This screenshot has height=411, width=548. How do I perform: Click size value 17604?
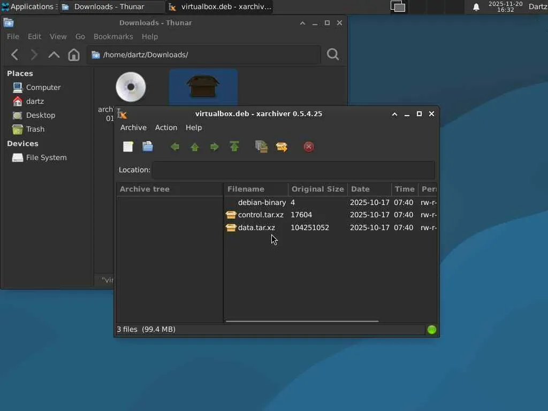pyautogui.click(x=301, y=215)
